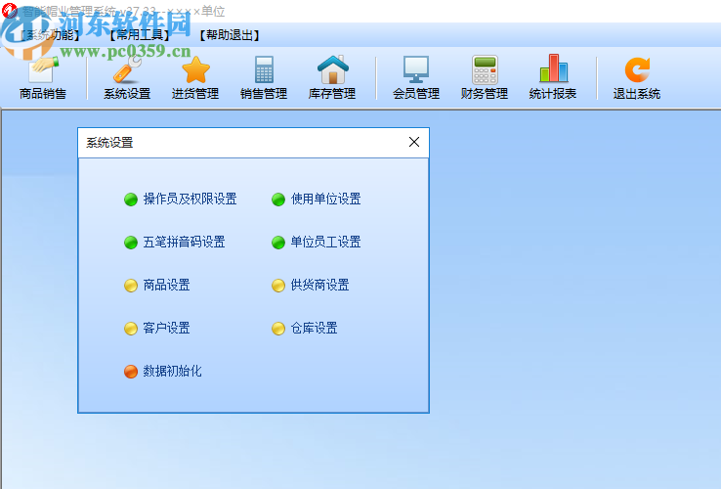Click the 库存管理 toolbar label
The image size is (721, 489).
tap(332, 94)
